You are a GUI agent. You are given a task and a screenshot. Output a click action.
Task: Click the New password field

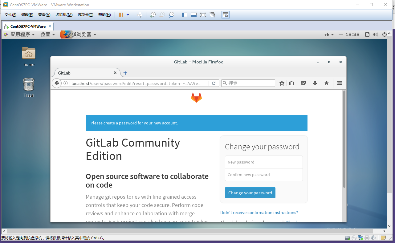(x=264, y=162)
